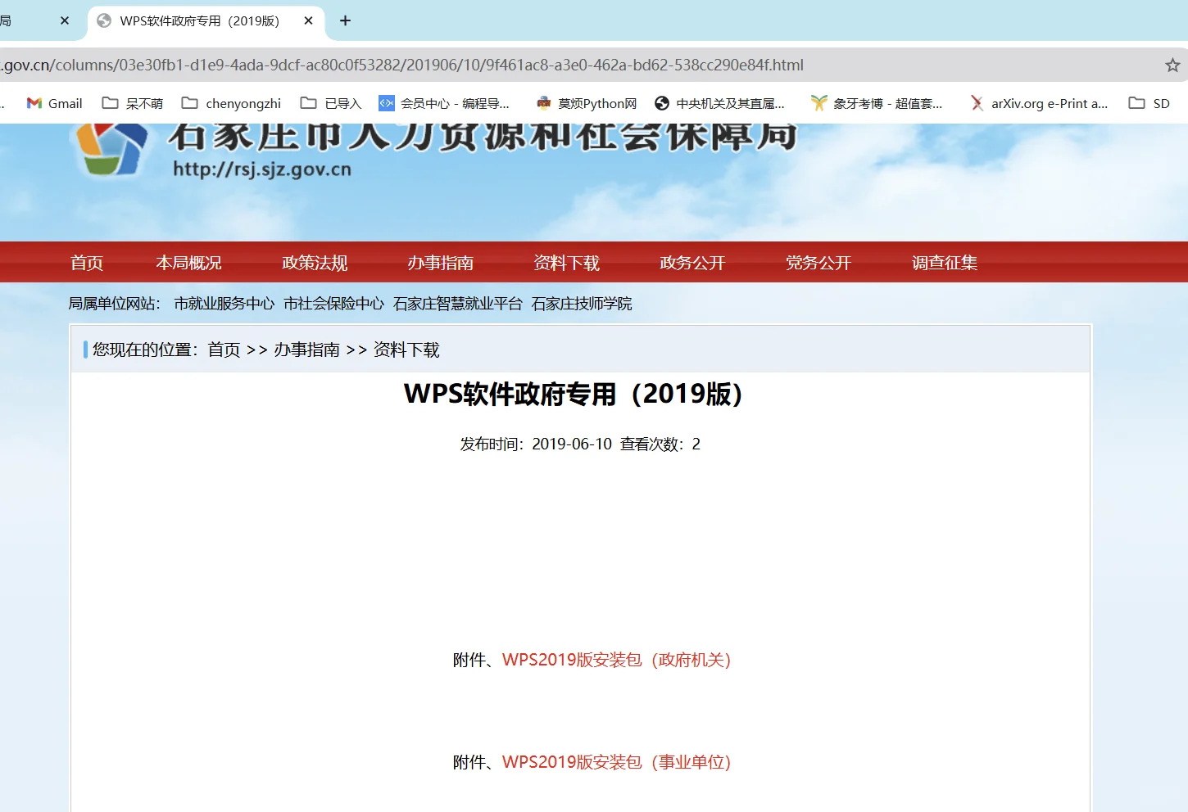Open Gmail from the bookmarks bar

tap(53, 103)
